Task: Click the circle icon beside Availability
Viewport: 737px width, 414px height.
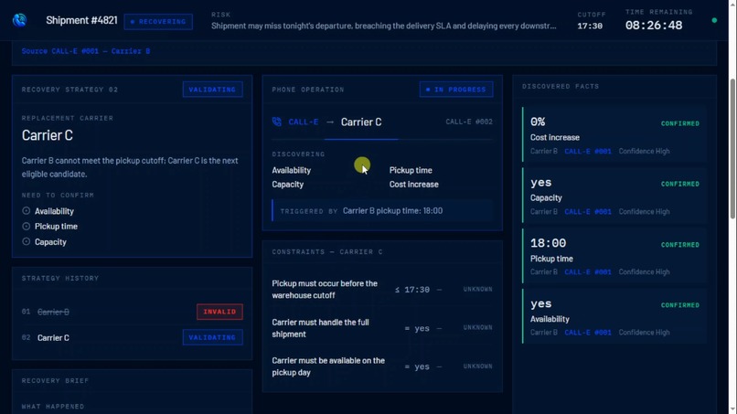Action: (x=27, y=211)
